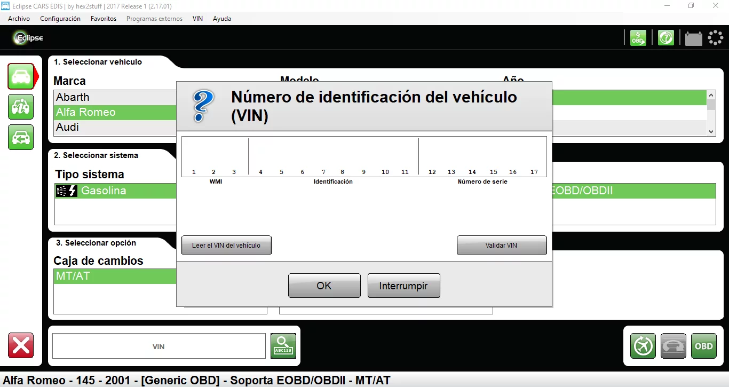Viewport: 729px width, 387px height.
Task: Click the red X cancel icon in sidebar
Action: click(20, 346)
